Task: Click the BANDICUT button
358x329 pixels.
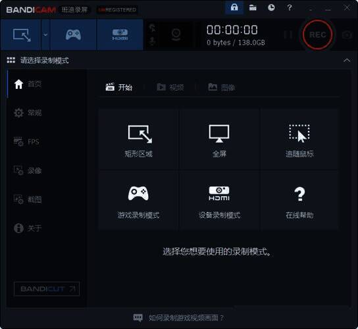Action: pos(47,289)
